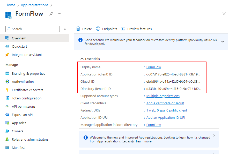Click the Multiple organizations link

[163, 96]
